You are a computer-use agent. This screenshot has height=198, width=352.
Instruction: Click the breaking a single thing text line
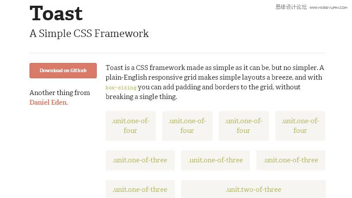141,97
